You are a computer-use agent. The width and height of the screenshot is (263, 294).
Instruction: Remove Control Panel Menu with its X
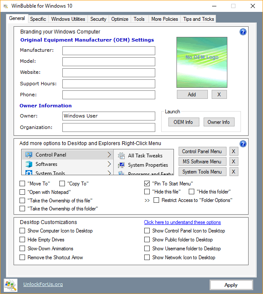[234, 151]
